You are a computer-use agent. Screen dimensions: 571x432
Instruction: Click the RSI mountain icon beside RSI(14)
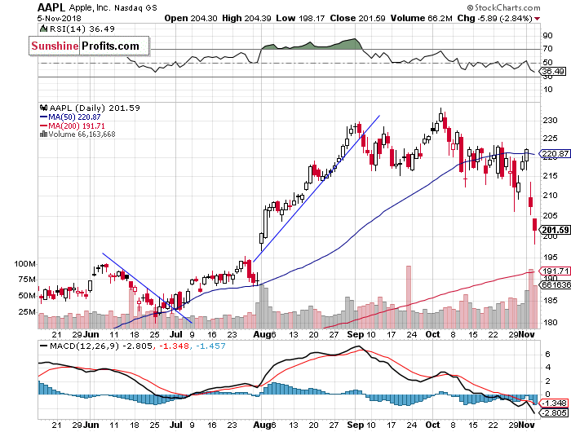click(43, 29)
